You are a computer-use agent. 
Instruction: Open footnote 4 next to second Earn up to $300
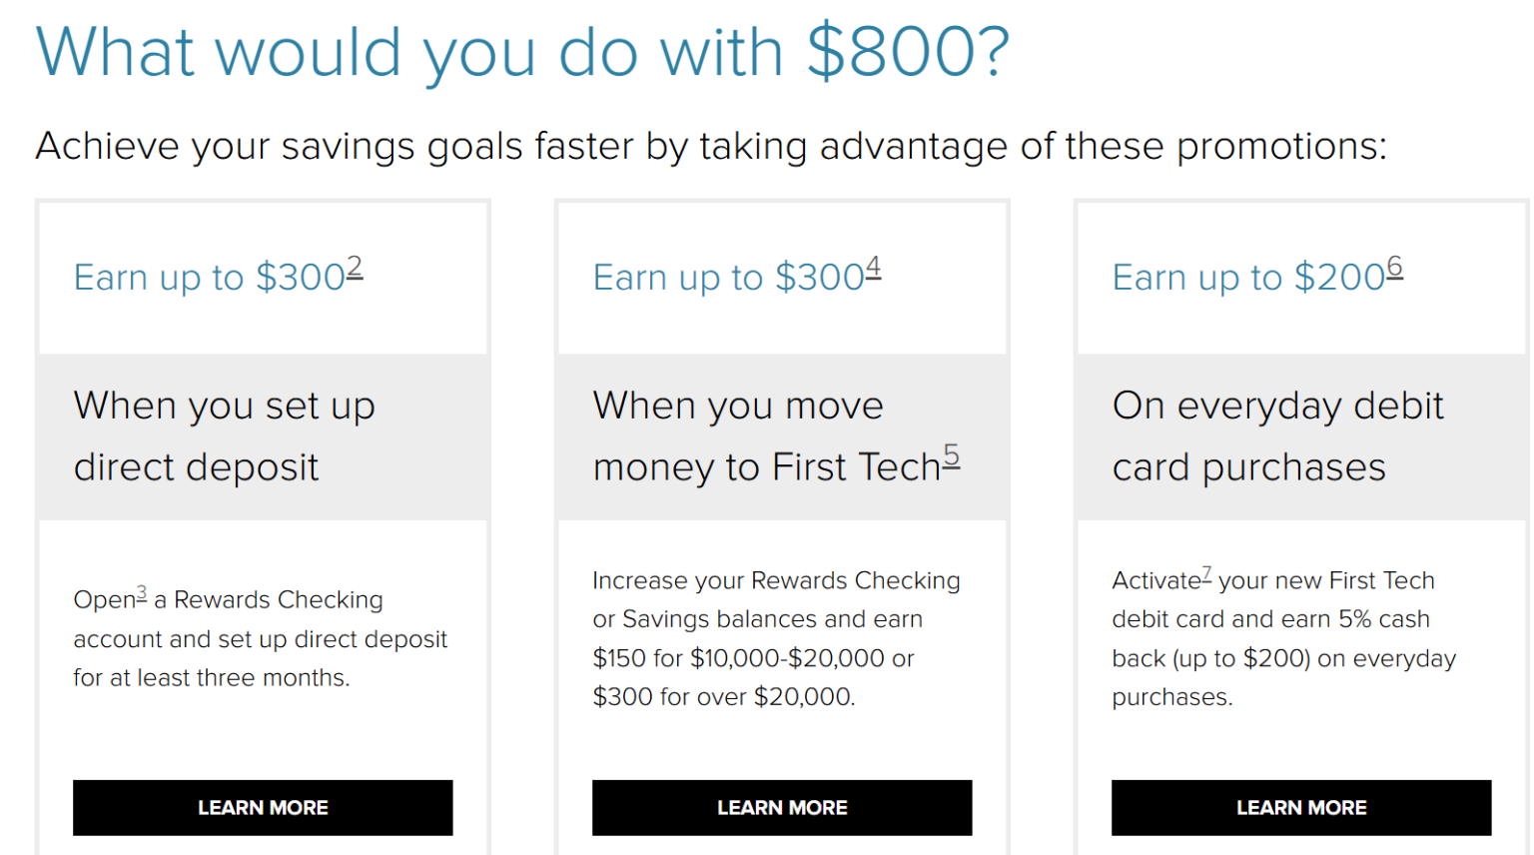[876, 264]
